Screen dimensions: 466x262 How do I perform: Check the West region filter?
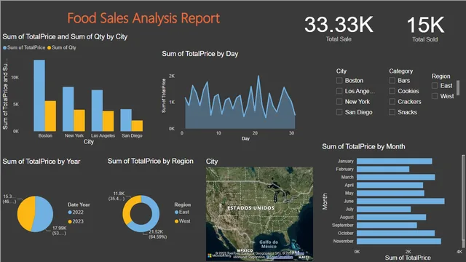coord(435,96)
